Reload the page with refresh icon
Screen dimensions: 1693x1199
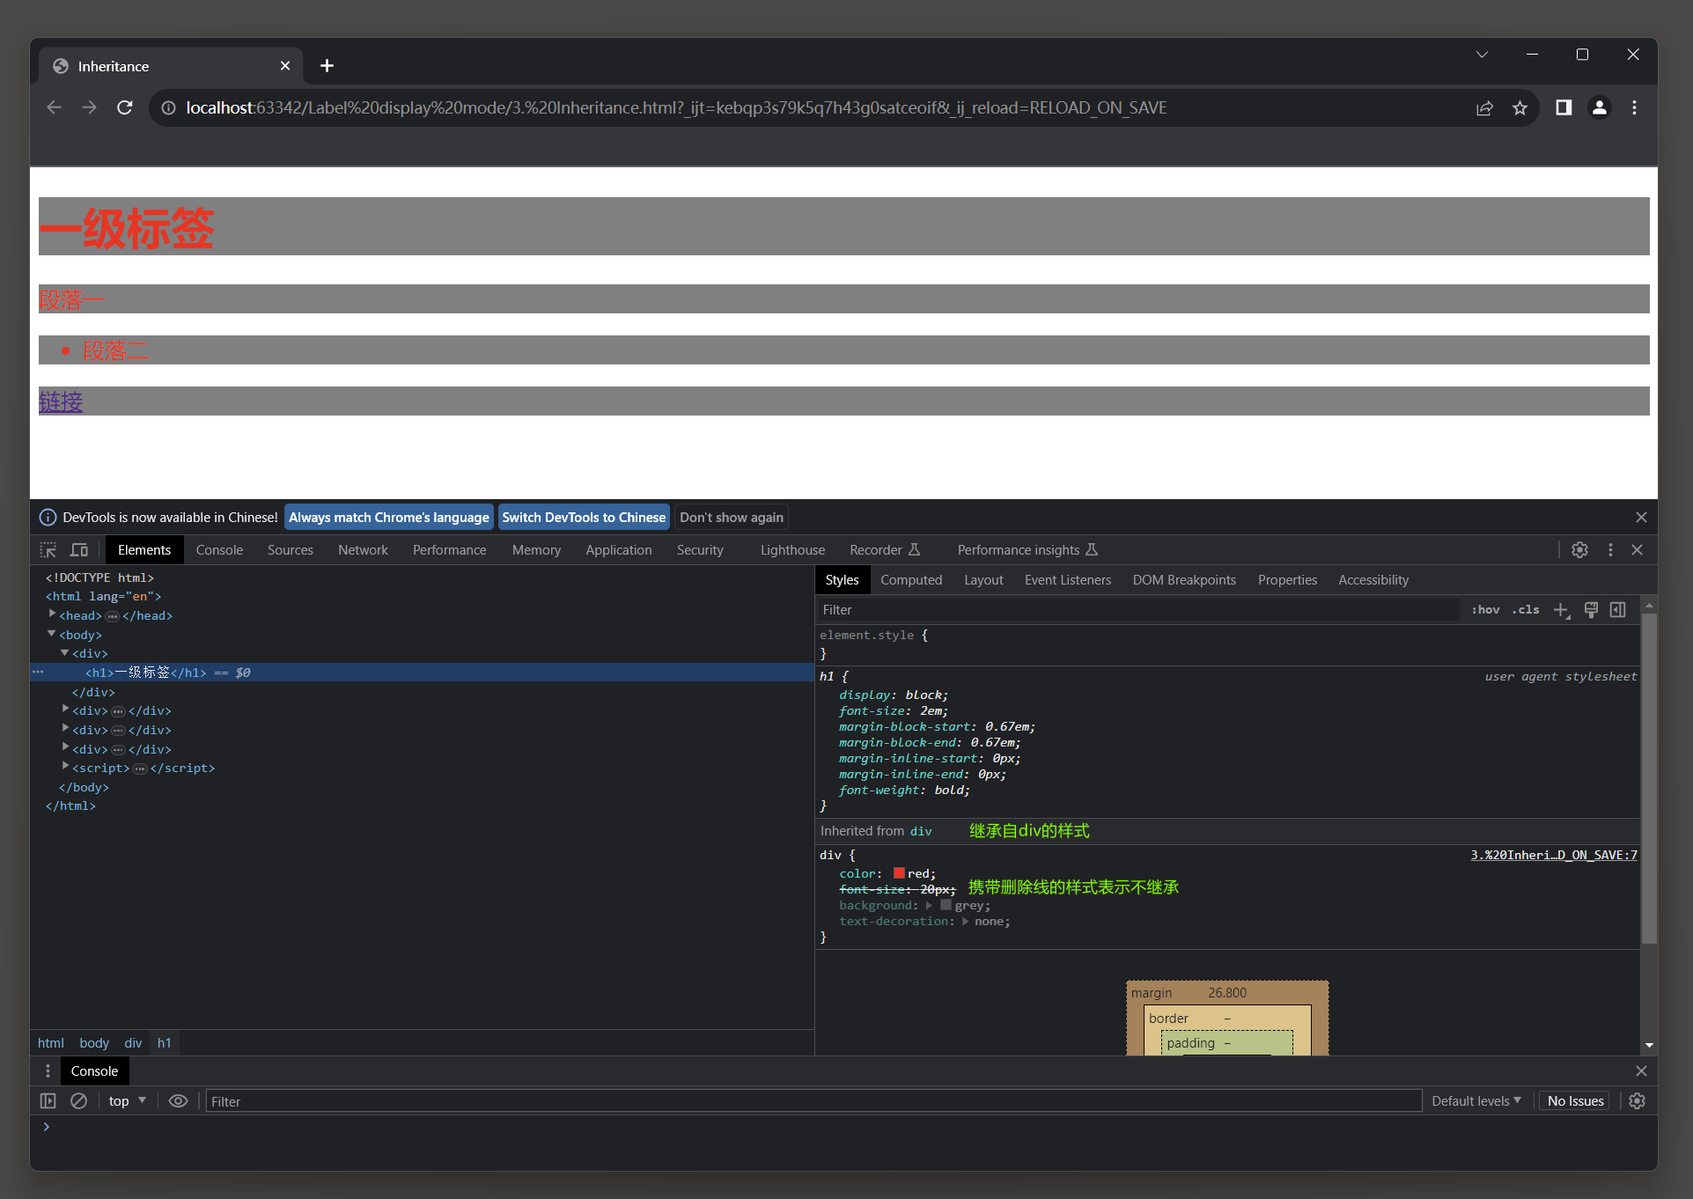click(x=125, y=107)
